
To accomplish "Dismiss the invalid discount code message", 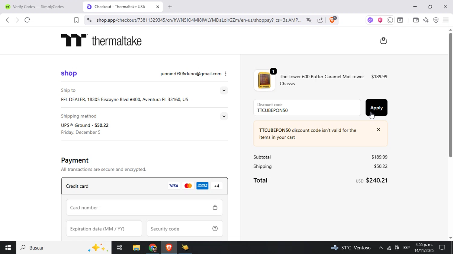I will point(378,130).
